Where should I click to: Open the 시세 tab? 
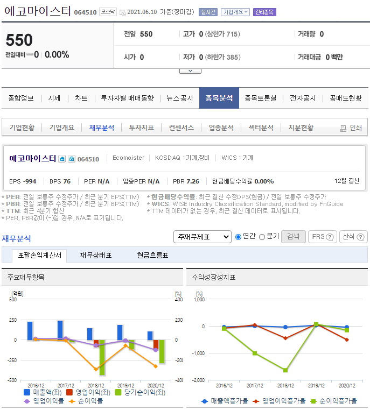[x=54, y=98]
